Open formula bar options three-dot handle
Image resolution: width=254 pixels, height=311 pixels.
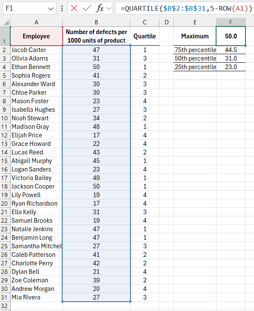(x=62, y=9)
